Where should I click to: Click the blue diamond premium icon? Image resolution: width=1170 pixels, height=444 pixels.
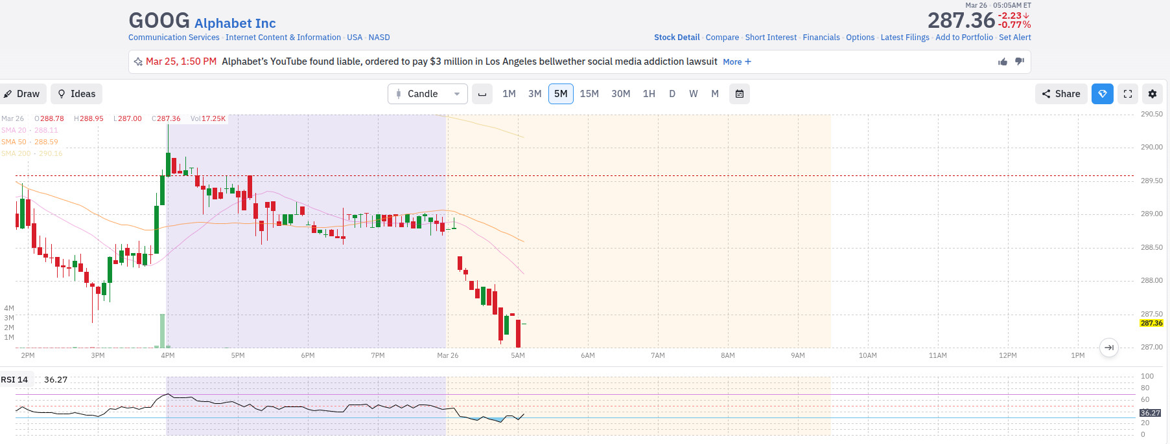click(1103, 94)
